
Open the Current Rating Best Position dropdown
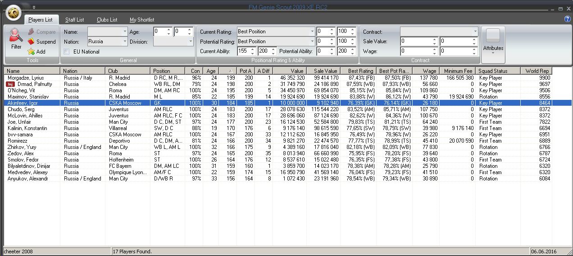tap(312, 31)
